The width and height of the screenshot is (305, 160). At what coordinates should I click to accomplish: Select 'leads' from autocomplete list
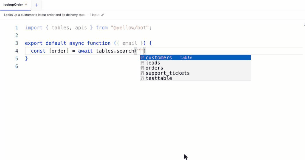(196, 63)
